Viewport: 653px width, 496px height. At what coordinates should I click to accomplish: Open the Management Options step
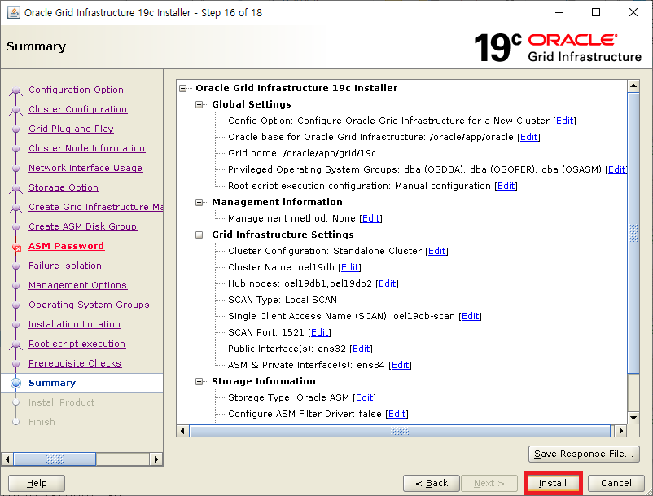coord(77,285)
